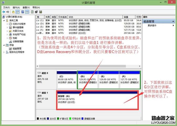Toggle the show/hide action pane icon

27,12
